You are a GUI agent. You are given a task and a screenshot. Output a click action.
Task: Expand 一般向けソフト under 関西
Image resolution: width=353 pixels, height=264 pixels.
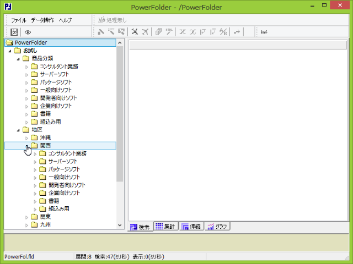point(35,178)
